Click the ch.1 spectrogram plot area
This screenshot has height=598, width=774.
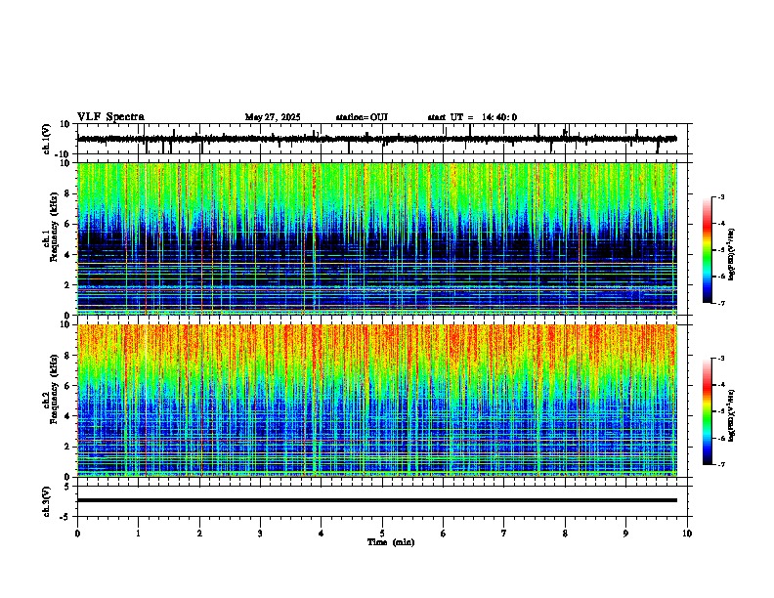(377, 238)
